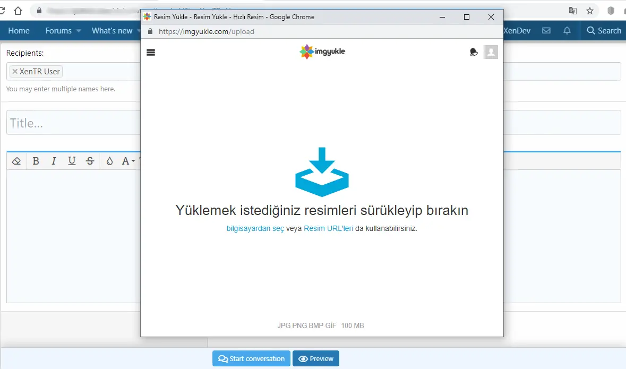The image size is (626, 369).
Task: Open the alerts bell icon
Action: pyautogui.click(x=567, y=31)
